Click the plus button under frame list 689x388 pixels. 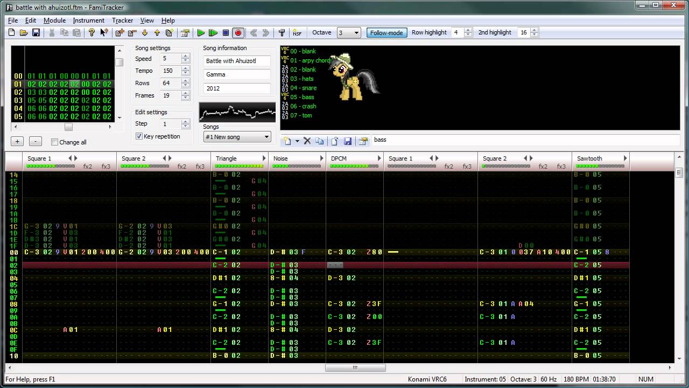pos(17,142)
